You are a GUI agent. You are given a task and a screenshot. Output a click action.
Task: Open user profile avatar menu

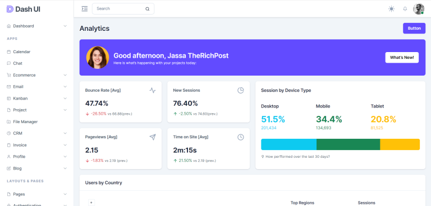[419, 9]
